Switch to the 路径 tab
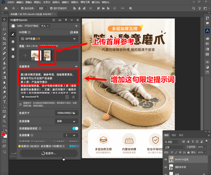The height and width of the screenshot is (175, 211). tap(181, 135)
